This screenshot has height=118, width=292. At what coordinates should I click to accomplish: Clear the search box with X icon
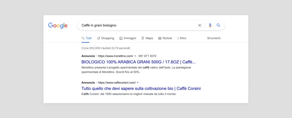[200, 25]
